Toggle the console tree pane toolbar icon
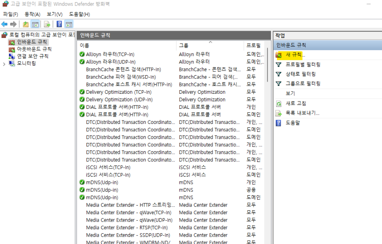The width and height of the screenshot is (382, 244). click(x=35, y=24)
